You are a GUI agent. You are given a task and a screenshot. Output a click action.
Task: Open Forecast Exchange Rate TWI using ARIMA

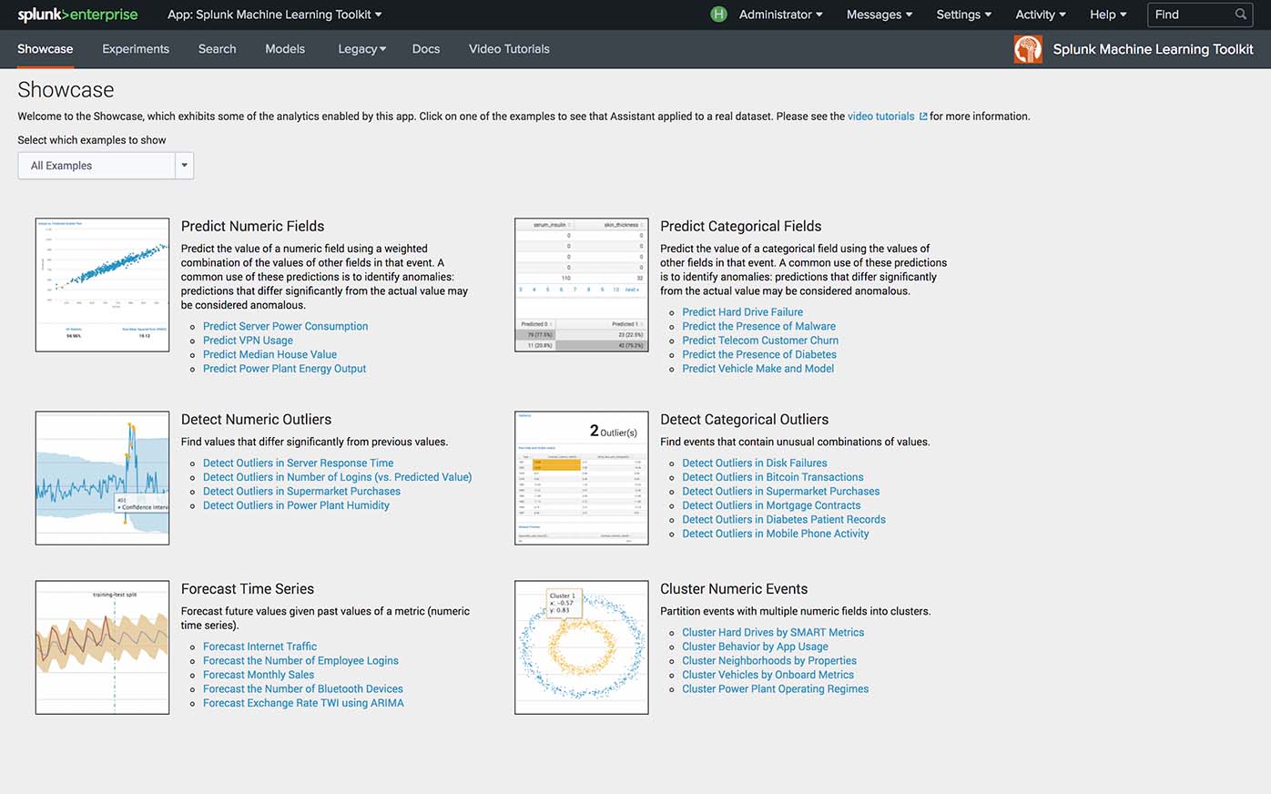click(303, 703)
